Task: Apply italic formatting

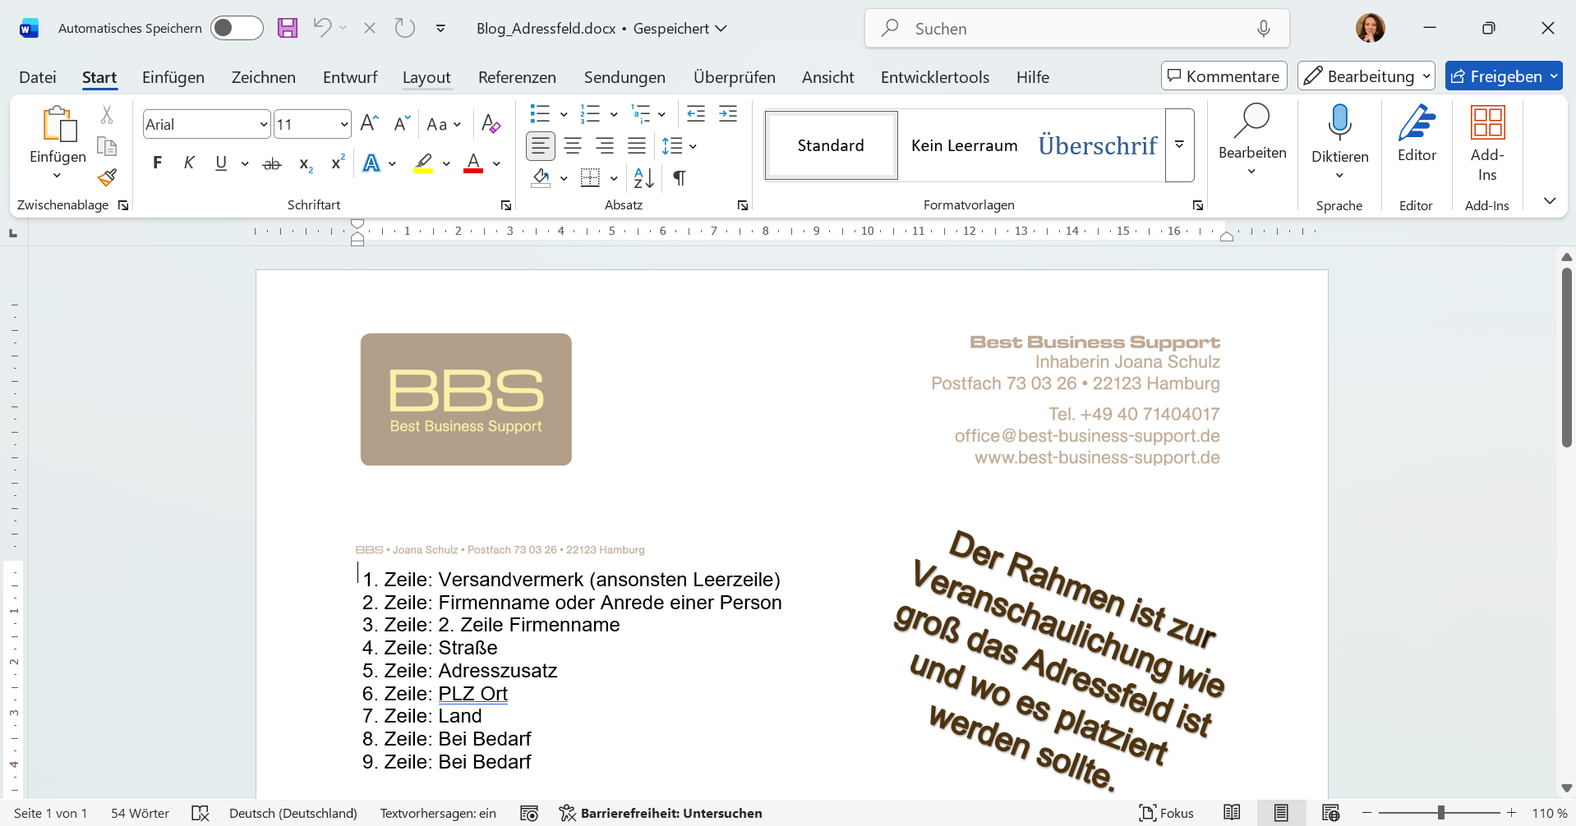Action: tap(189, 163)
